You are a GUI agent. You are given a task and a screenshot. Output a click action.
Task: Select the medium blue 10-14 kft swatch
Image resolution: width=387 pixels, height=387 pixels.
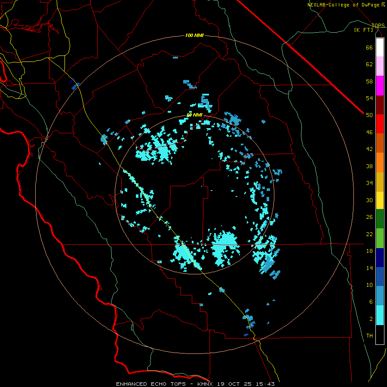[380, 276]
